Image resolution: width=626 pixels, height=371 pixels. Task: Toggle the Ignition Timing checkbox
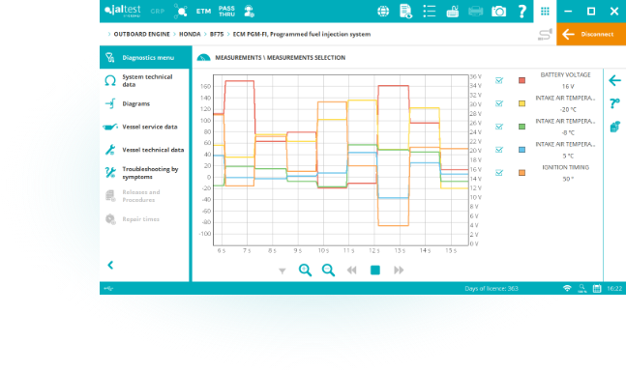click(499, 173)
